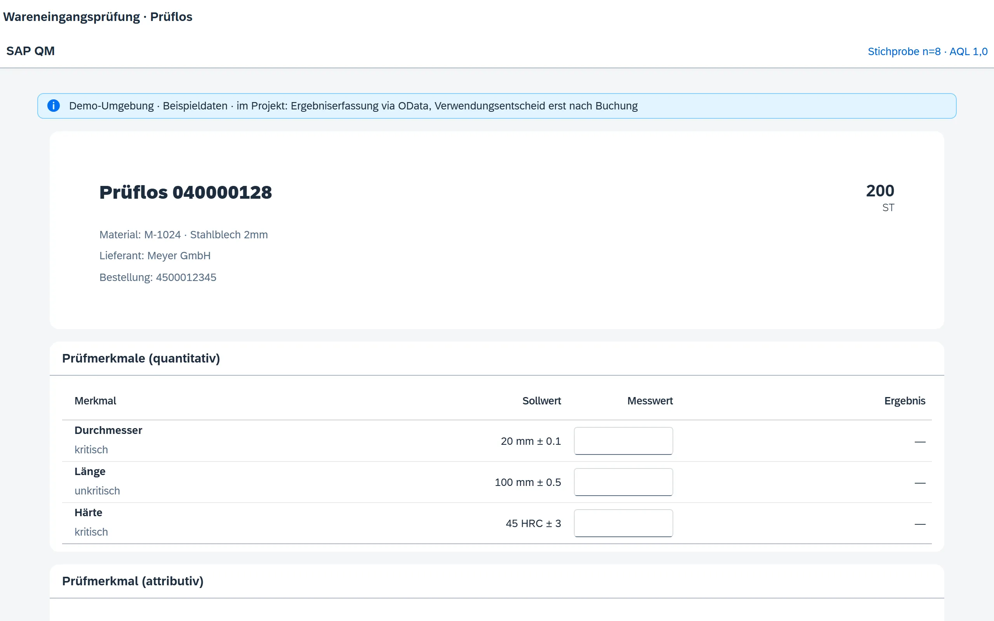Click the Sollwert column header
994x621 pixels.
point(541,401)
